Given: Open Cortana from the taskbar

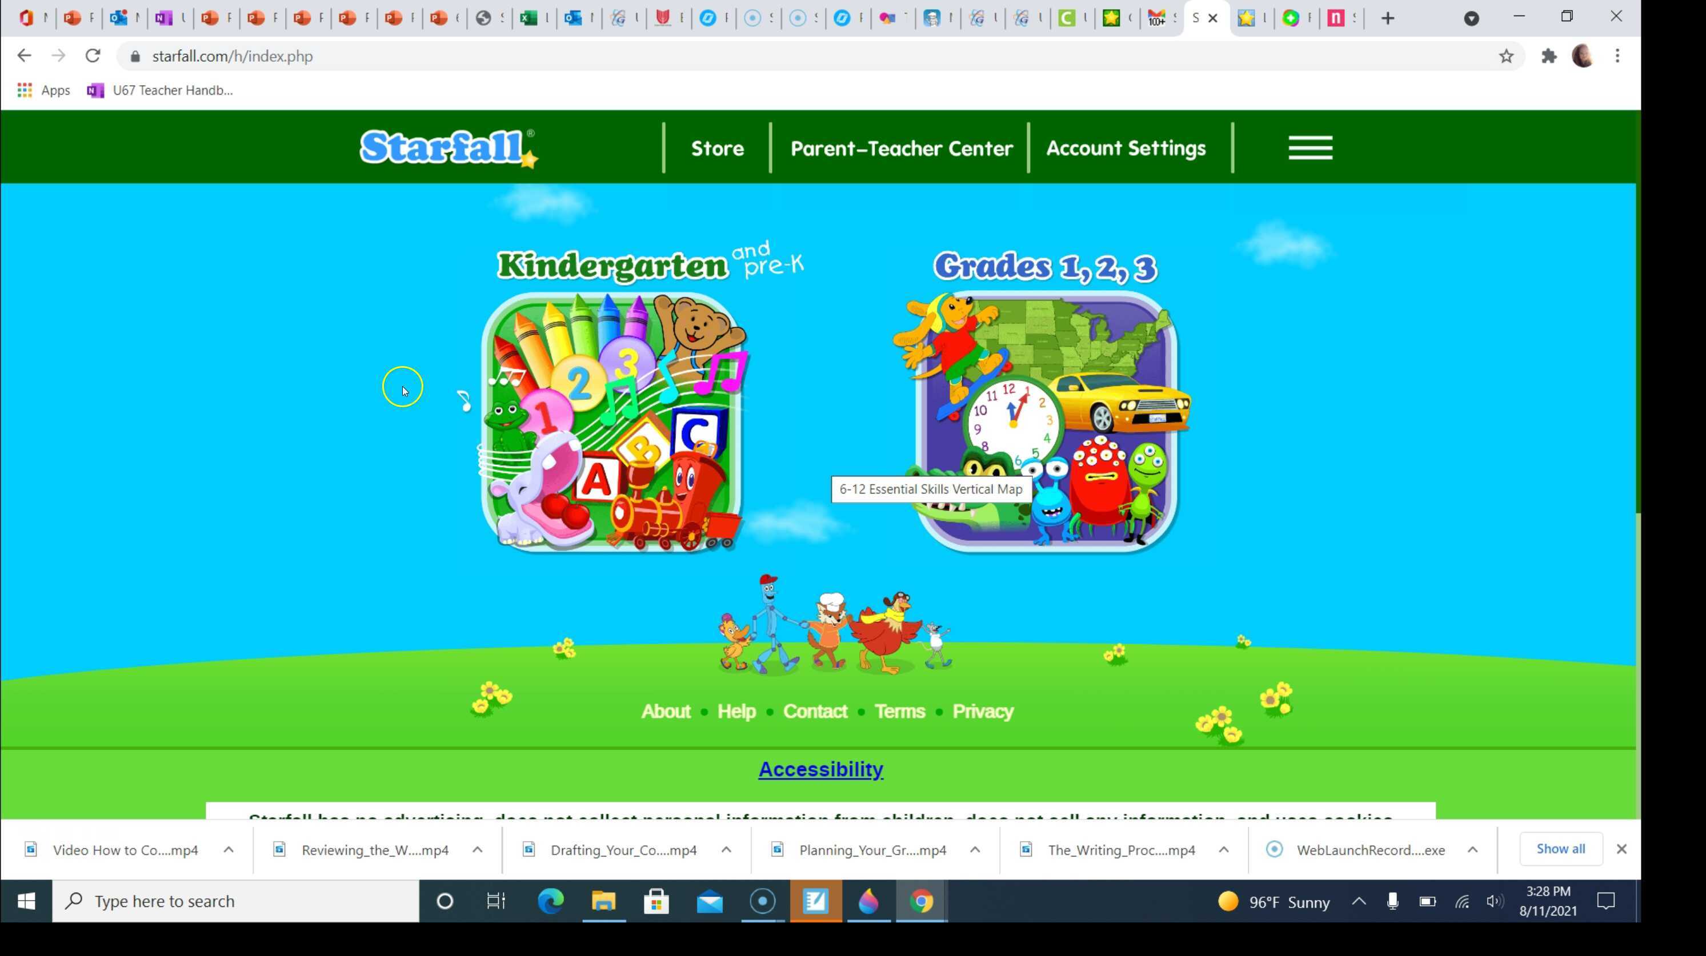Looking at the screenshot, I should 445,901.
